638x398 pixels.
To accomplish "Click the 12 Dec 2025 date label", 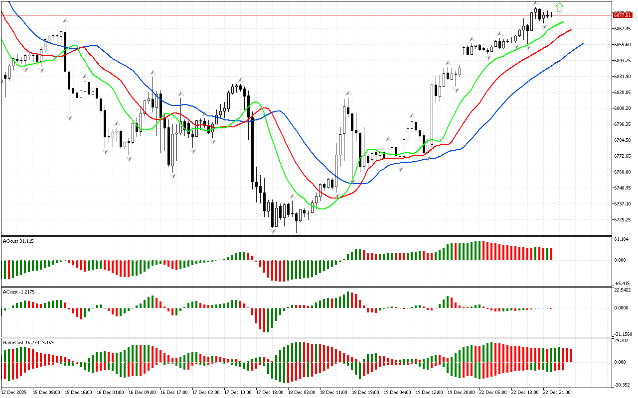I will (x=15, y=393).
